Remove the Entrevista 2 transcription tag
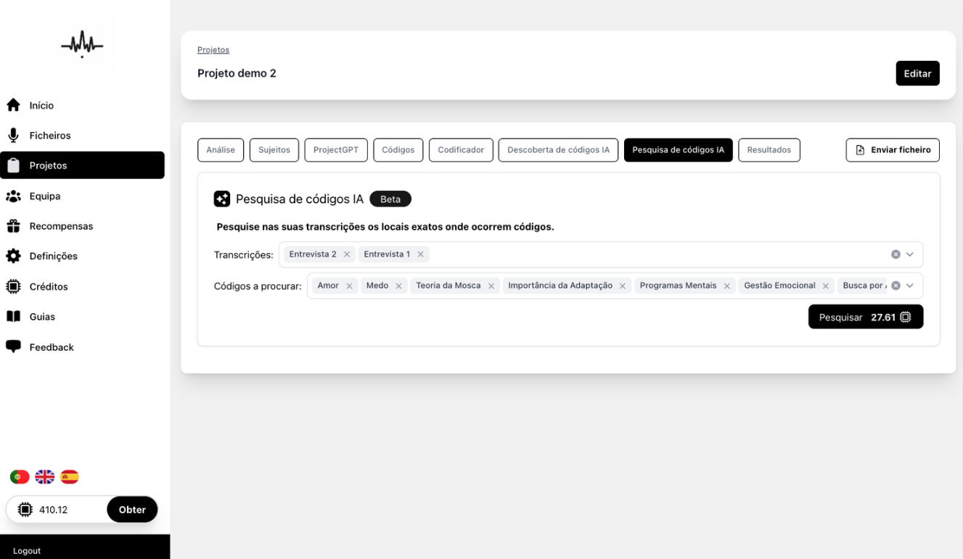The width and height of the screenshot is (963, 559). pyautogui.click(x=347, y=254)
